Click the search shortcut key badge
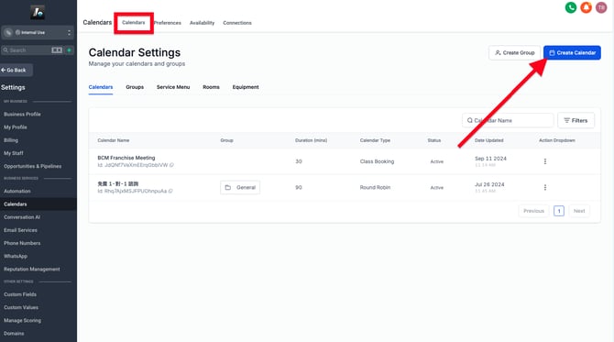The width and height of the screenshot is (614, 342). click(57, 50)
